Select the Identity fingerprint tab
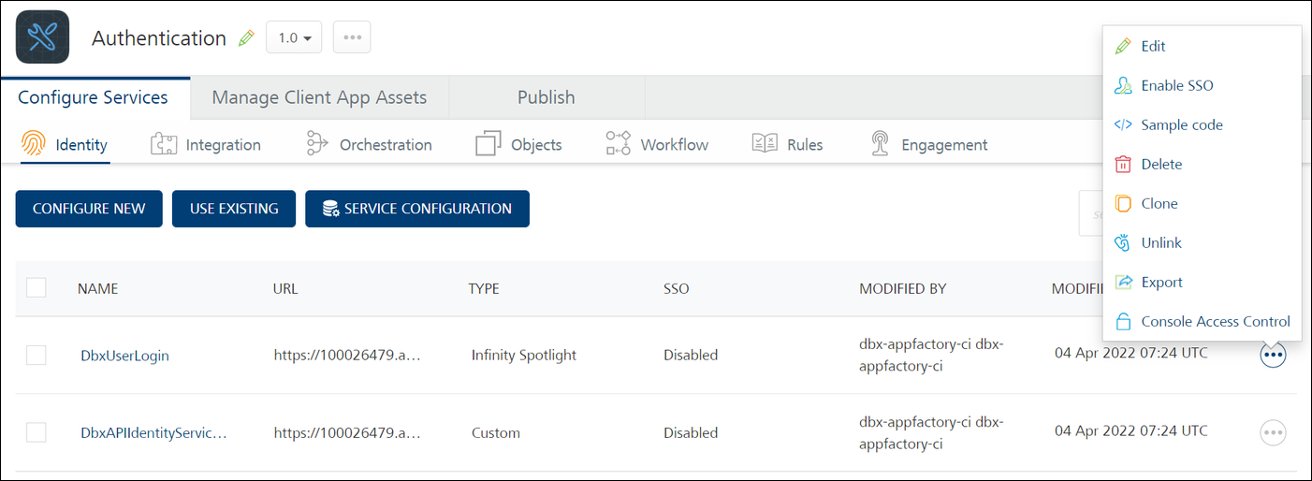Screen dimensions: 1312x481 [65, 144]
